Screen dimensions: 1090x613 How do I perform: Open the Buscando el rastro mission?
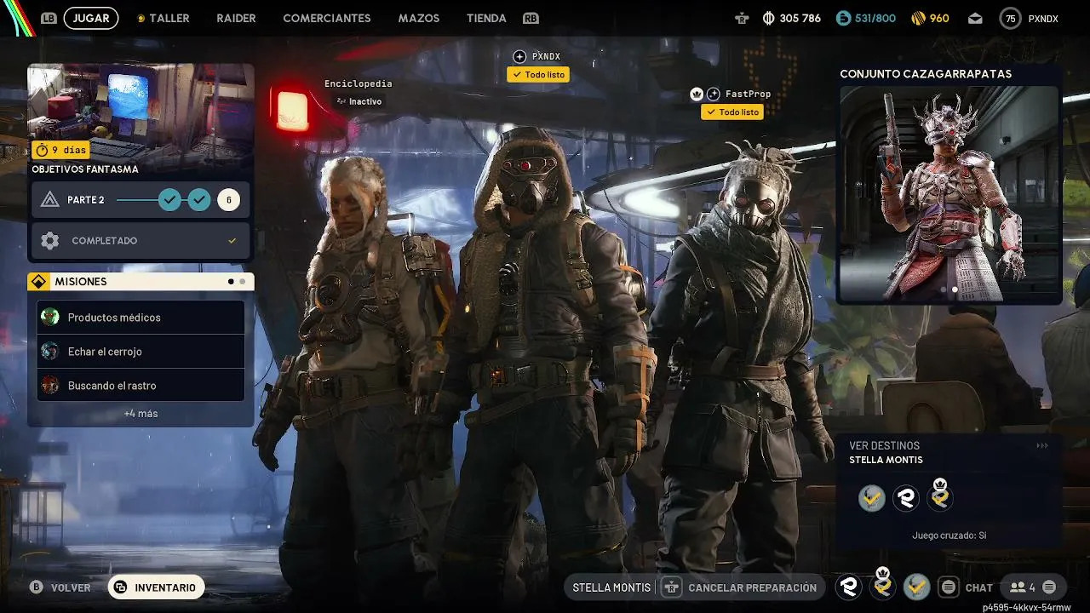click(141, 386)
